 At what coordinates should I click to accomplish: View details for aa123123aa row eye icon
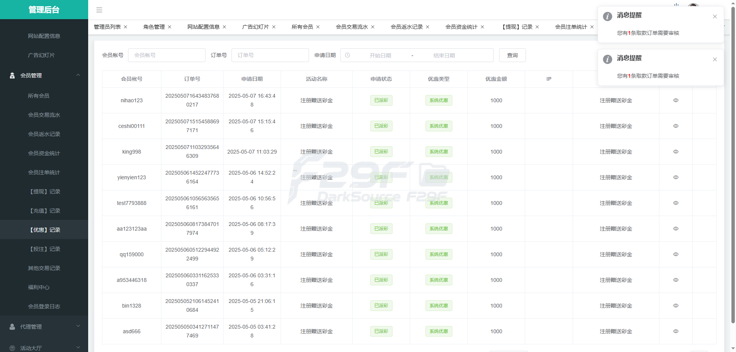[676, 229]
